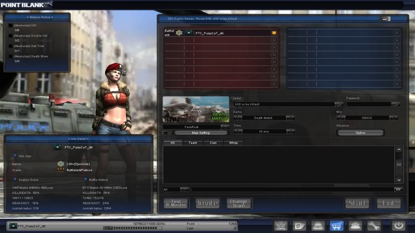The image size is (415, 233).
Task: Close the second red team slot
Action: tap(274, 40)
